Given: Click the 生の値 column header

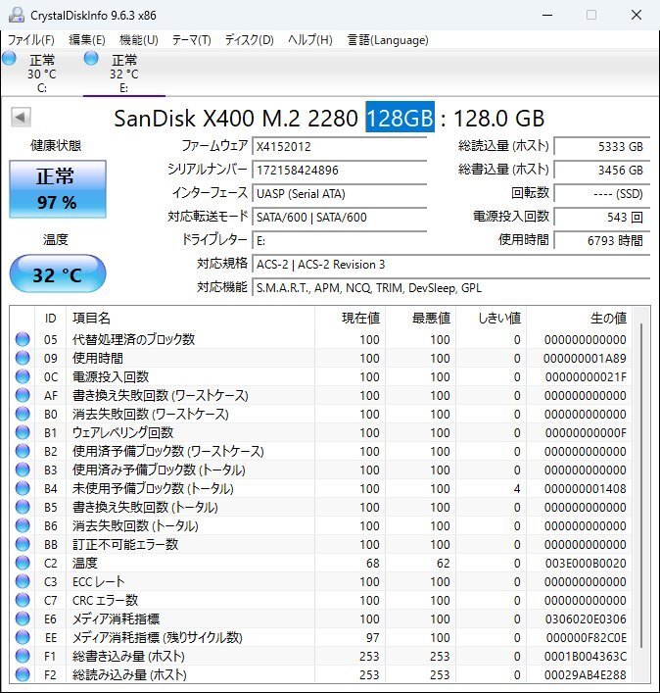Looking at the screenshot, I should pos(579,318).
